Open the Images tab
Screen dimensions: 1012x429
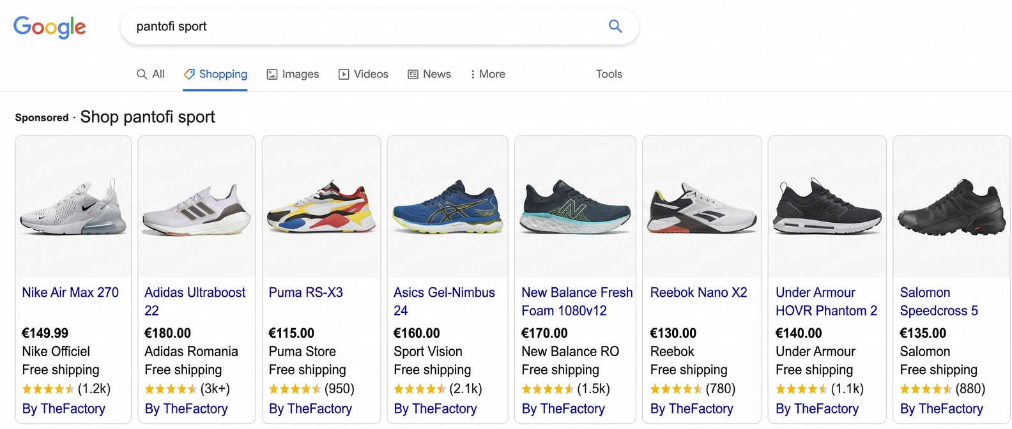point(293,74)
